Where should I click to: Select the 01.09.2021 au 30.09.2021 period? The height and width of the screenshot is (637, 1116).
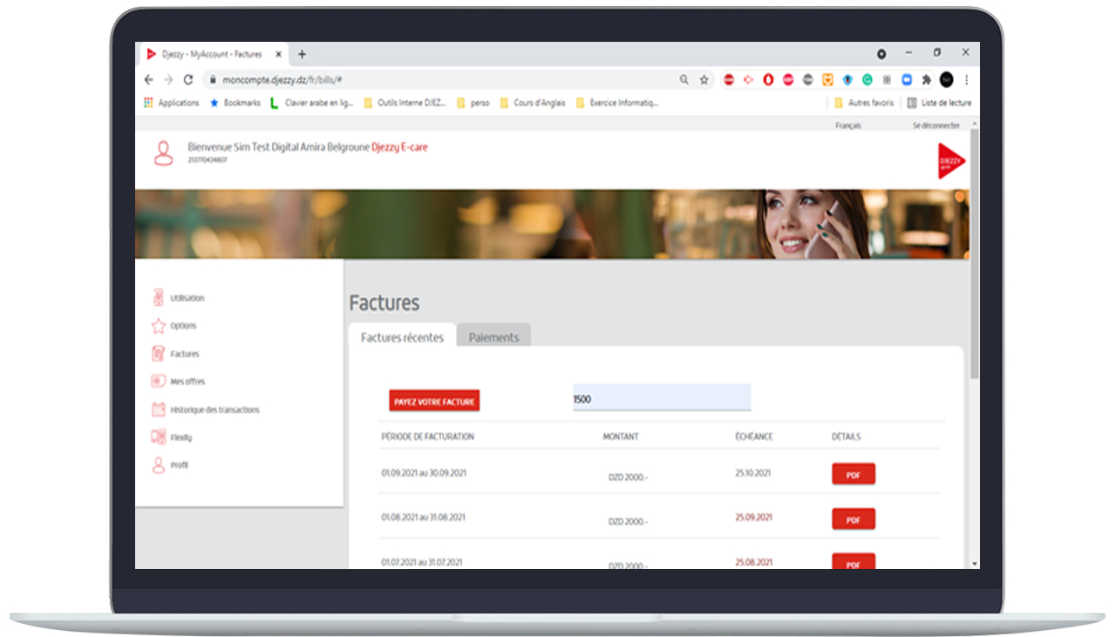coord(424,472)
